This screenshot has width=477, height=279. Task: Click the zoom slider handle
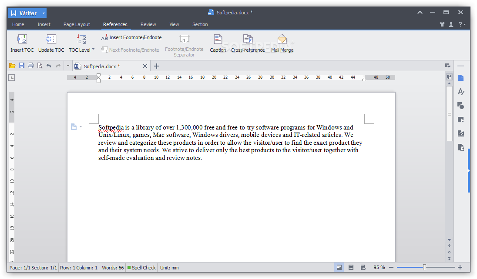pyautogui.click(x=424, y=267)
